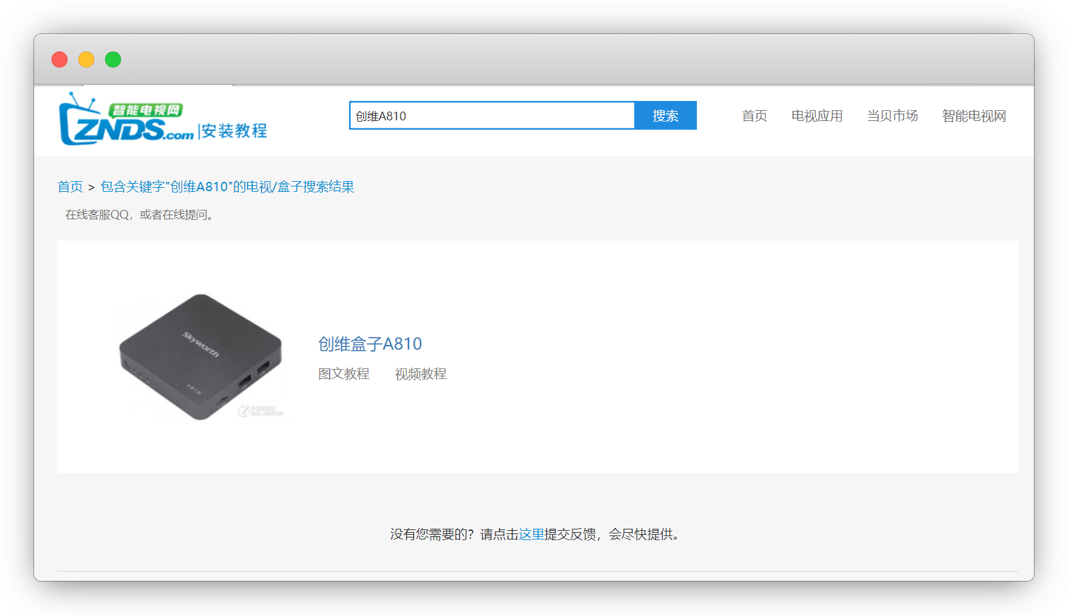Click the ZNDS.com logo
The height and width of the screenshot is (615, 1068).
(126, 120)
